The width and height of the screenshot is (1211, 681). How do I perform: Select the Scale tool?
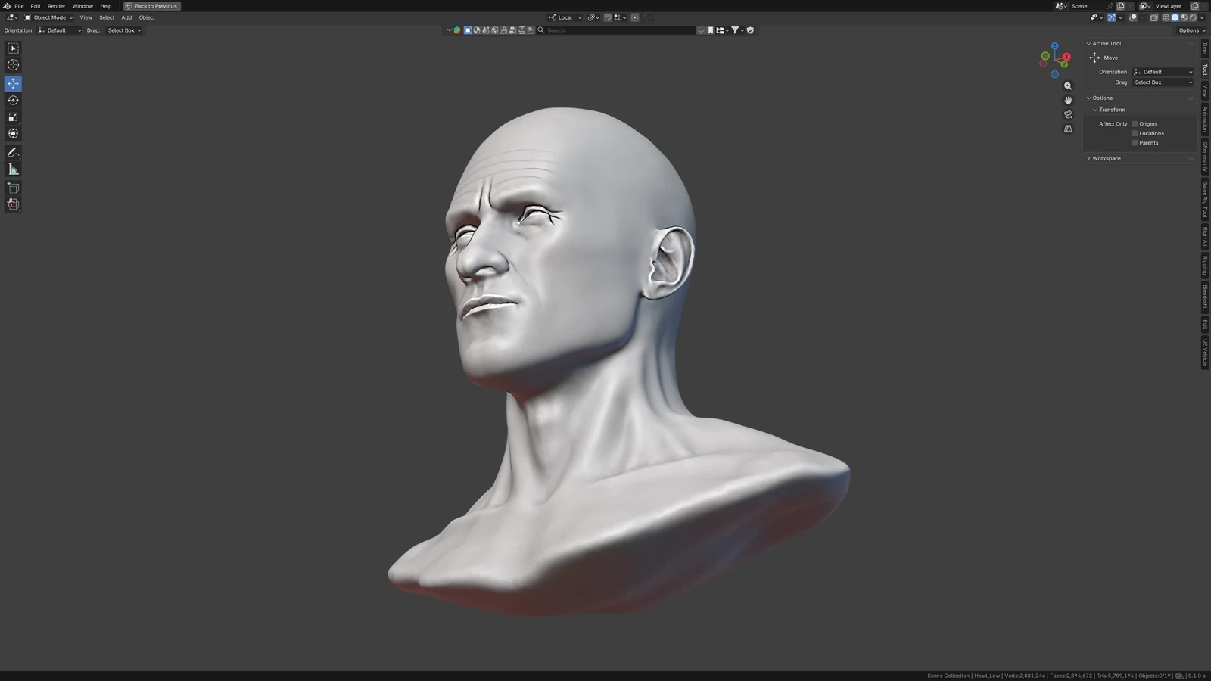(13, 117)
